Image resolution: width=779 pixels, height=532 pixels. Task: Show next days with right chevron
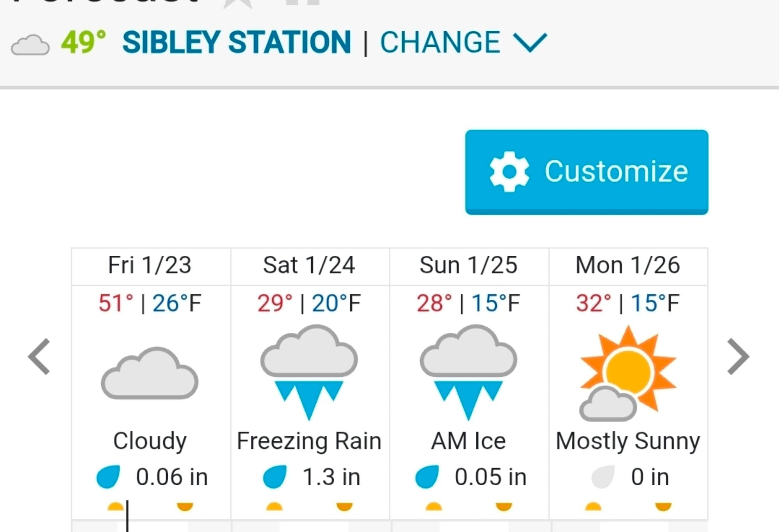[738, 356]
